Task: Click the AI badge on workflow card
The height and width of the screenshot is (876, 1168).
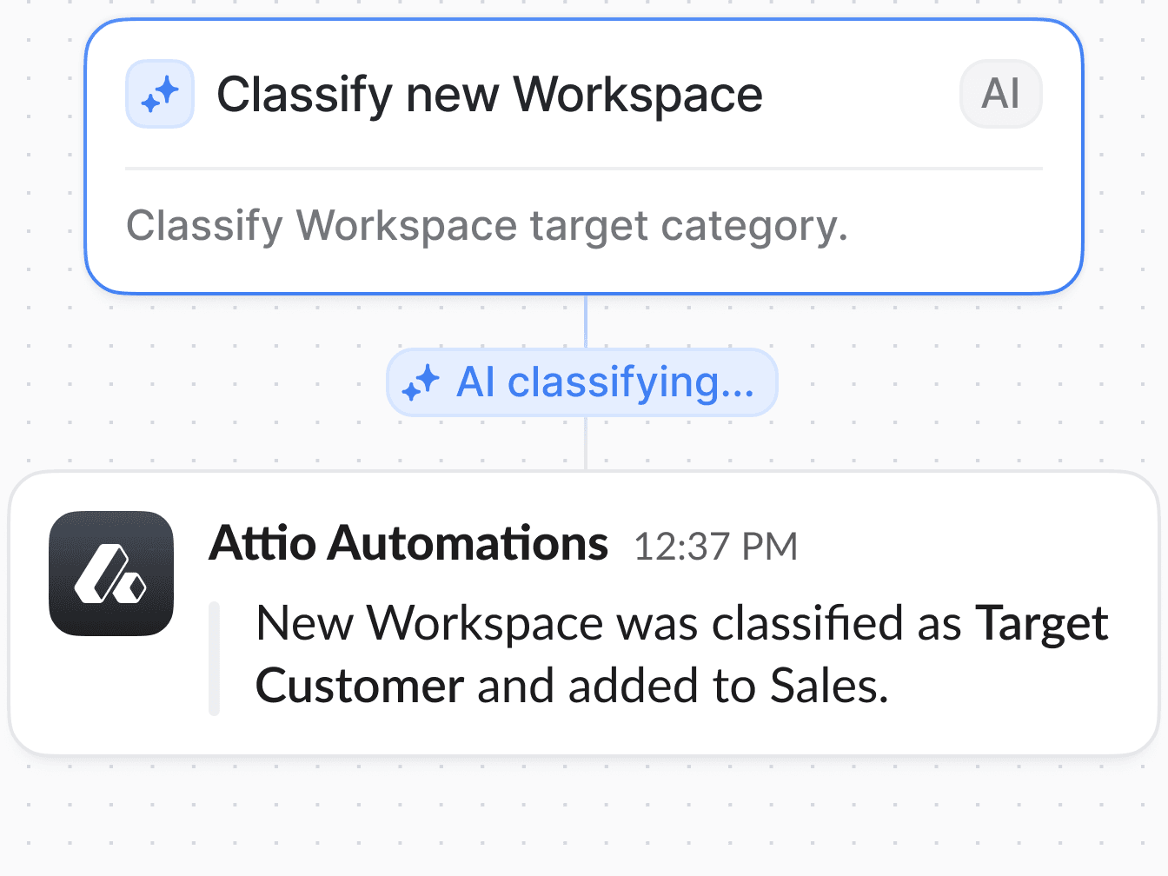Action: [x=1000, y=94]
